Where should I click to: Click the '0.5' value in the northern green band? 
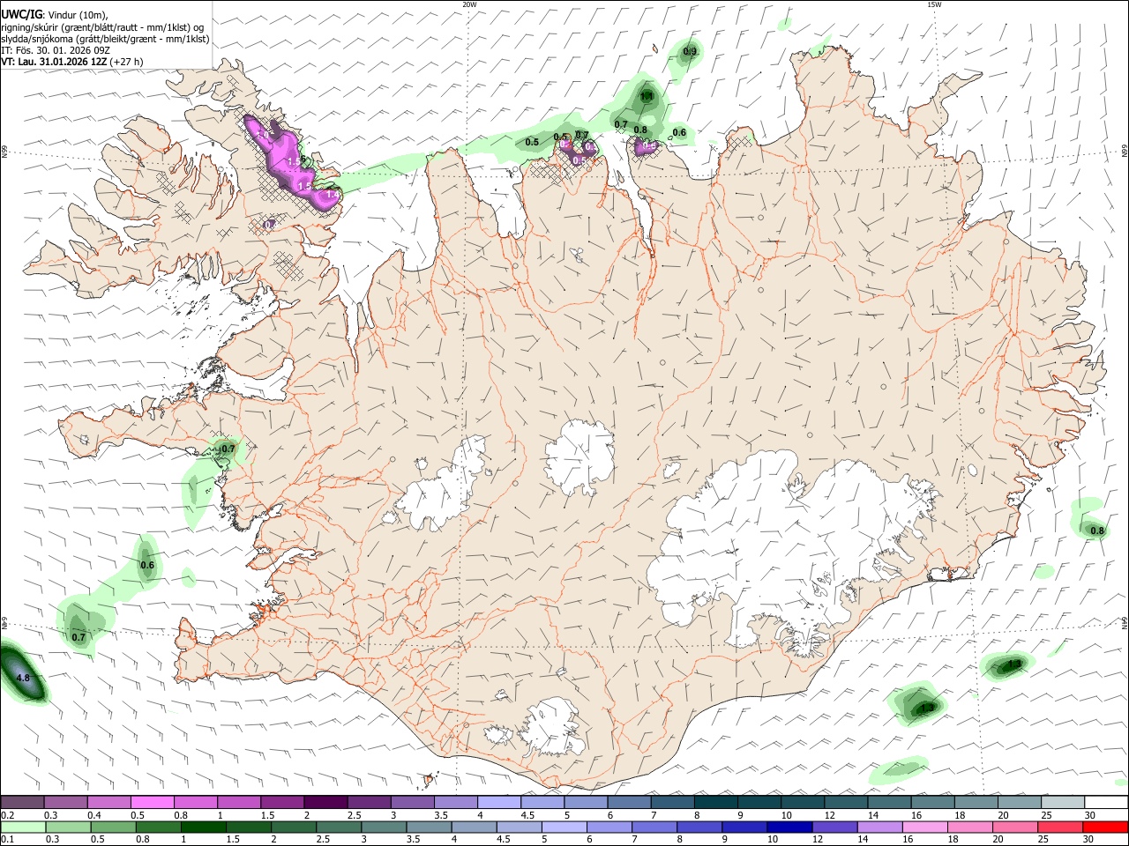[x=532, y=142]
